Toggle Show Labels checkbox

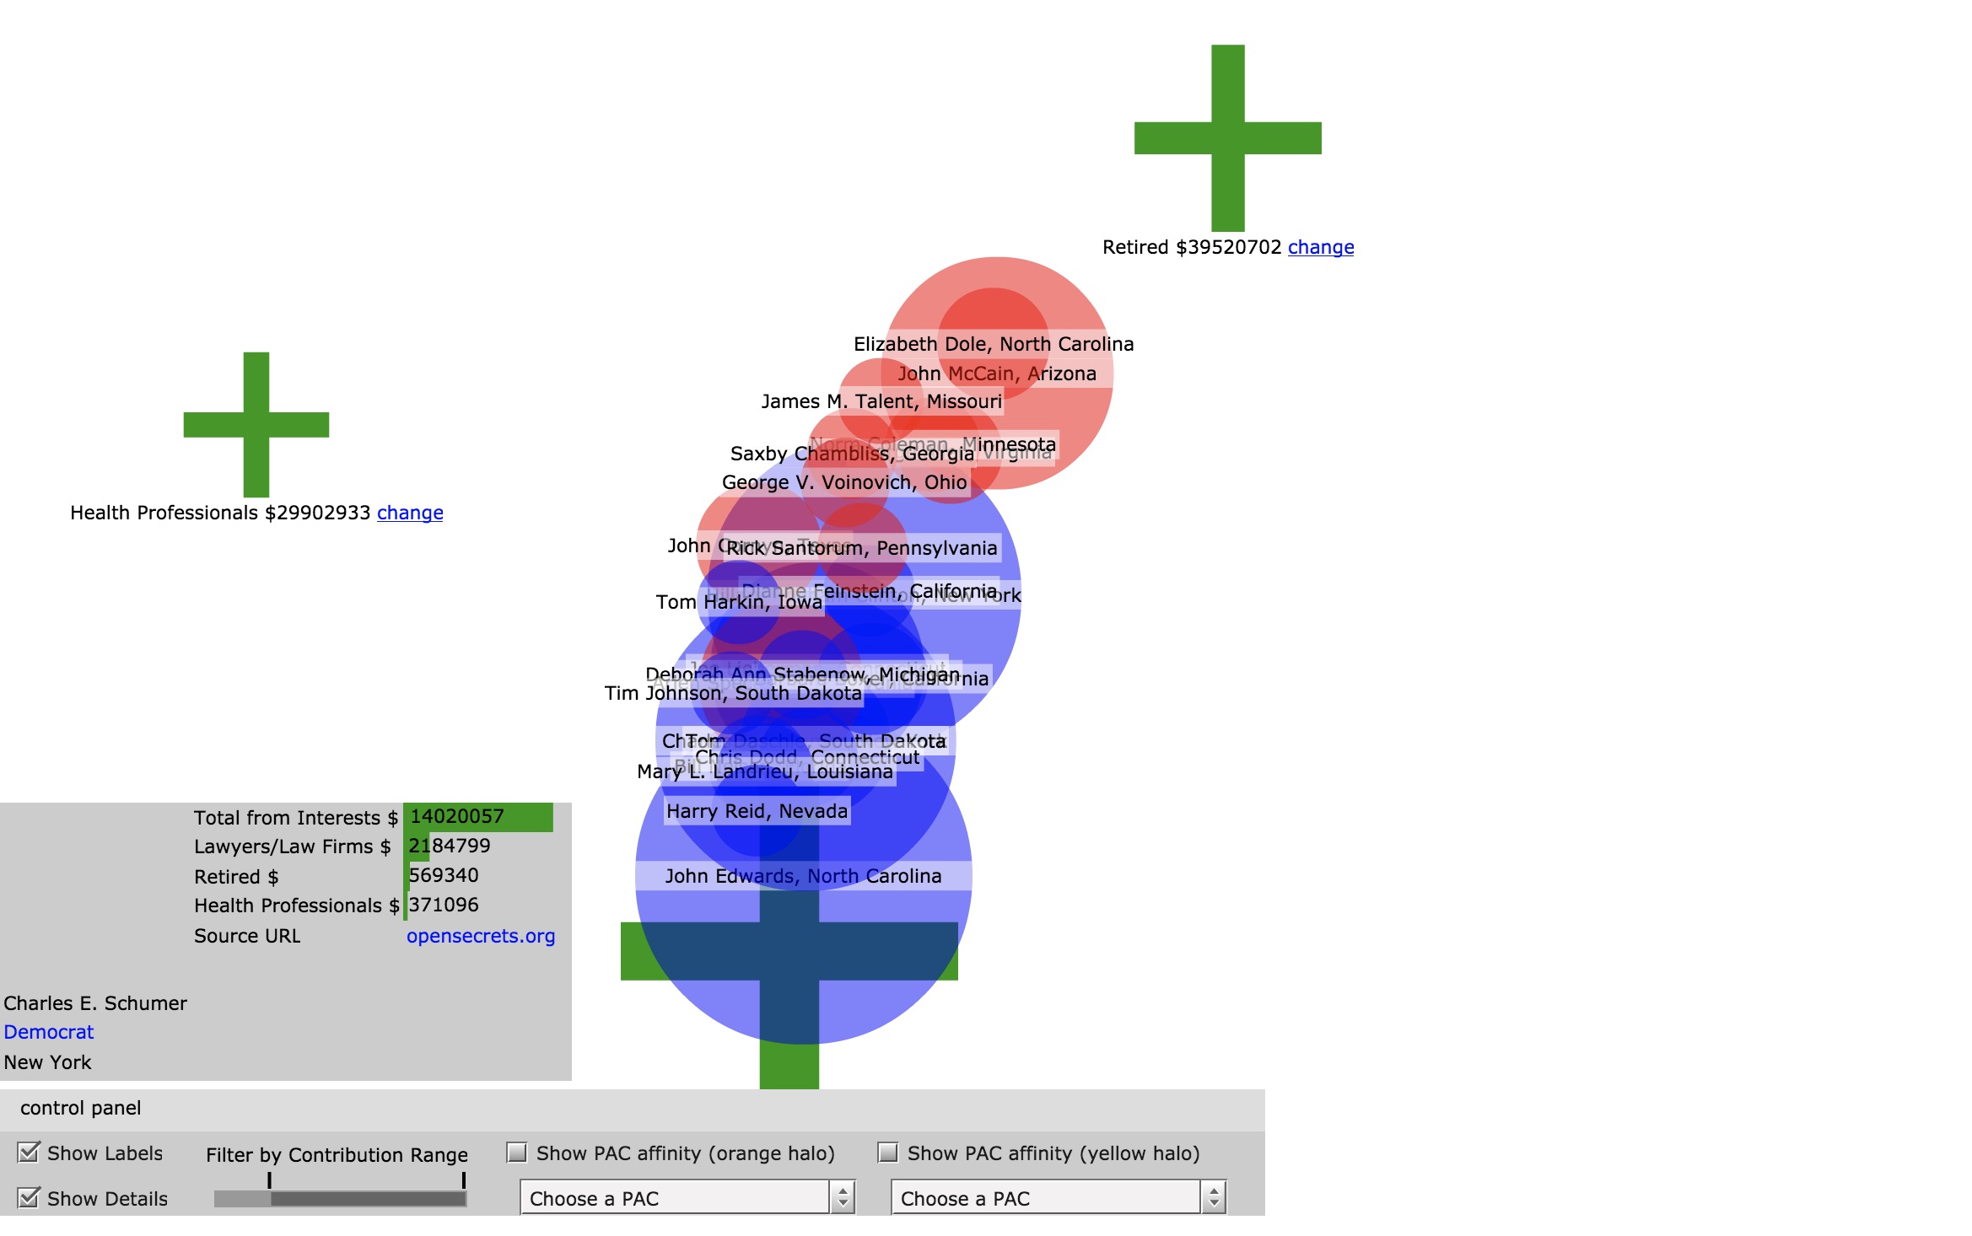25,1153
